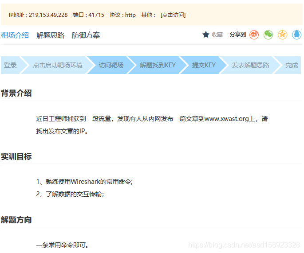This screenshot has height=253, width=304.
Task: Share to QZone star icon
Action: (x=282, y=35)
